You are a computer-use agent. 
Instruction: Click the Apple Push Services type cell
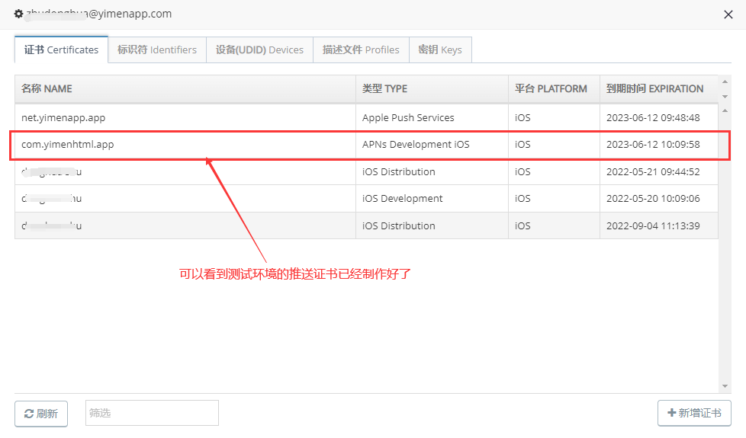pyautogui.click(x=432, y=118)
